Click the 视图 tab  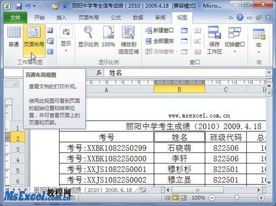(182, 18)
